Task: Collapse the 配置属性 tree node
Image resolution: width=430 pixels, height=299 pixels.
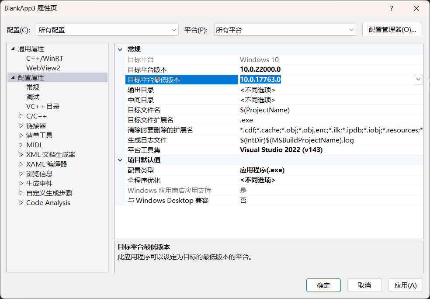Action: coord(13,77)
